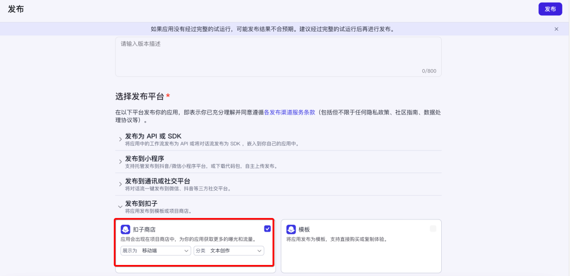Focus the 请输入版本描述 text area
The width and height of the screenshot is (570, 276).
279,56
